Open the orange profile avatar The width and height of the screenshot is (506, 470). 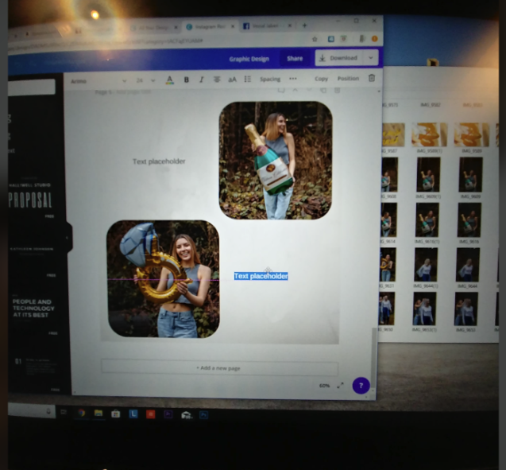374,39
